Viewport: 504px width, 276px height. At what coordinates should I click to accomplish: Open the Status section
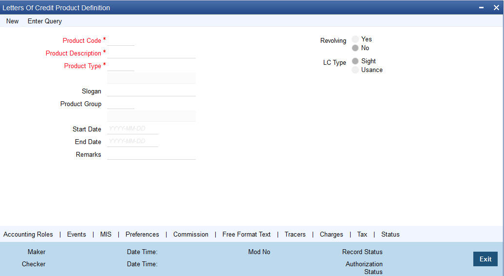pyautogui.click(x=390, y=234)
